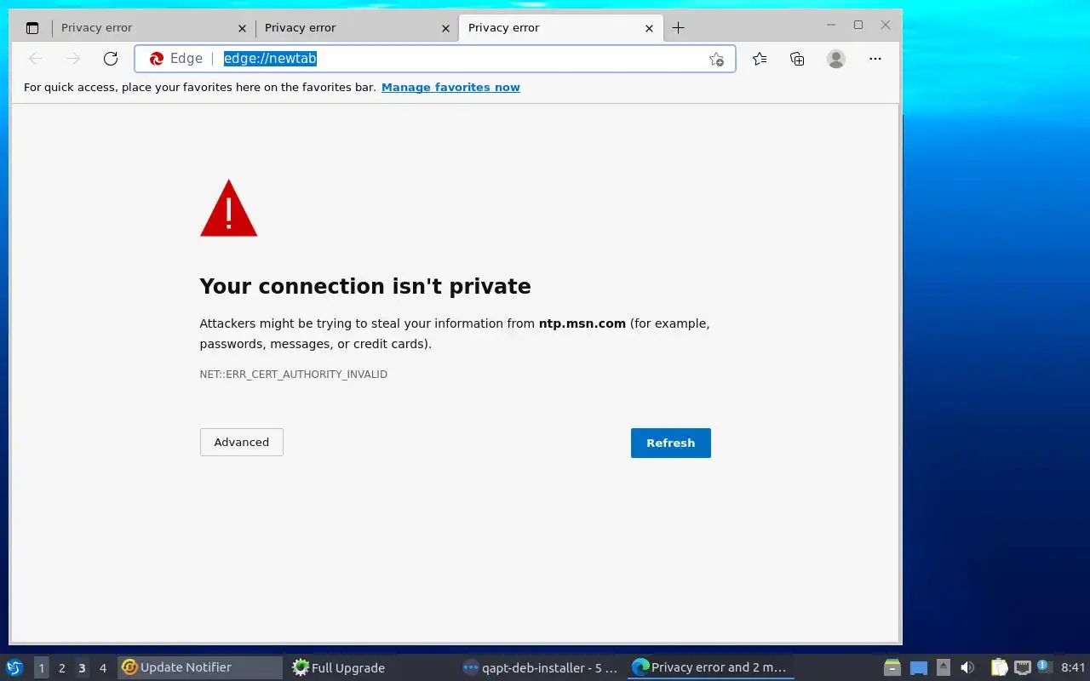
Task: Click the blue desktop tray icon
Action: pos(919,667)
